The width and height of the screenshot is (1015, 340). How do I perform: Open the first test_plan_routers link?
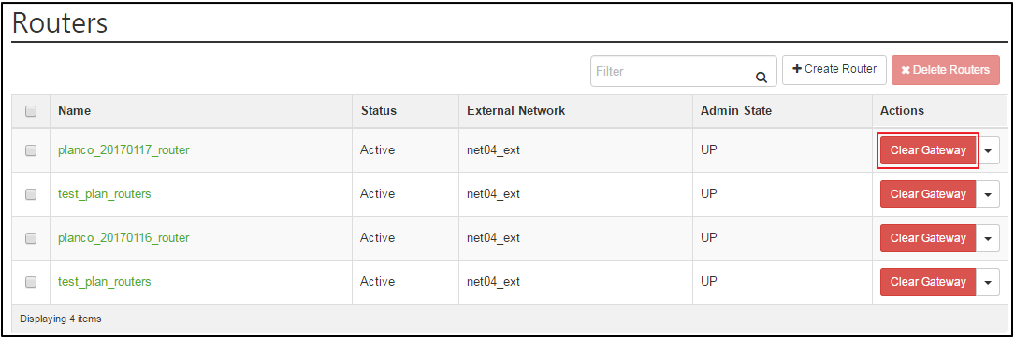[104, 194]
